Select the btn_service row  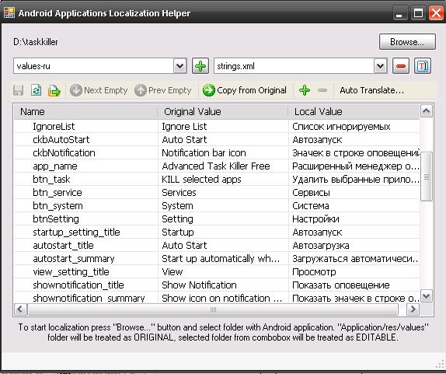[217, 192]
